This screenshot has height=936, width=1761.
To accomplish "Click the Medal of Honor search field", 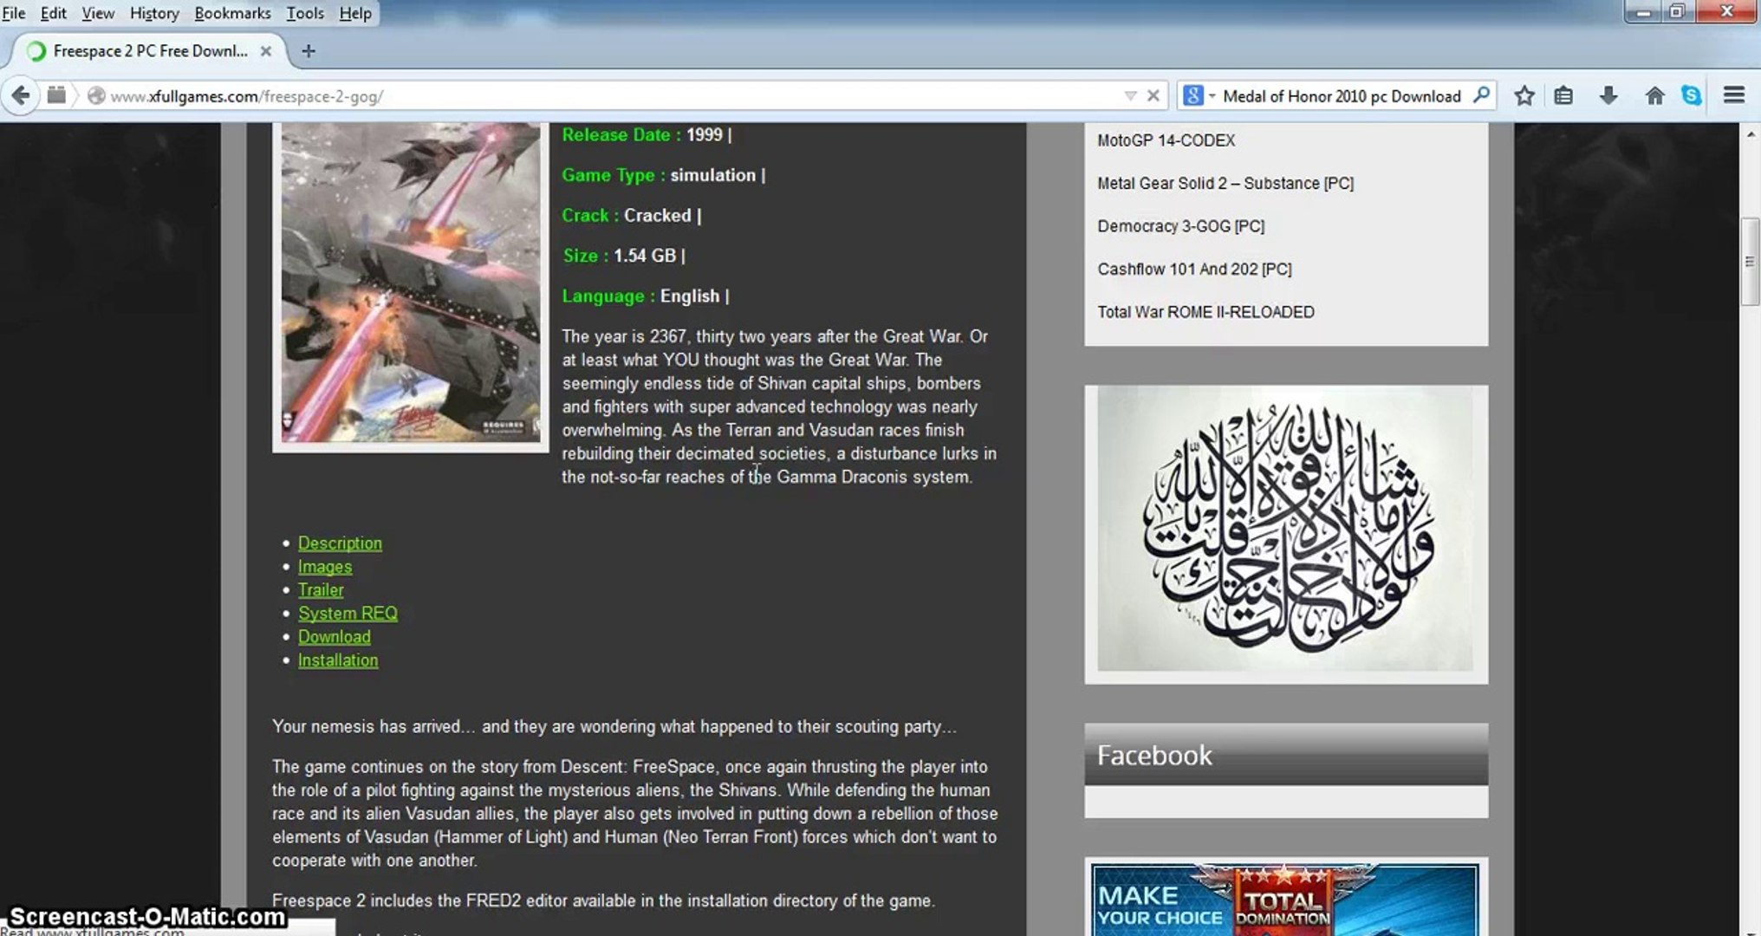I will click(1342, 96).
